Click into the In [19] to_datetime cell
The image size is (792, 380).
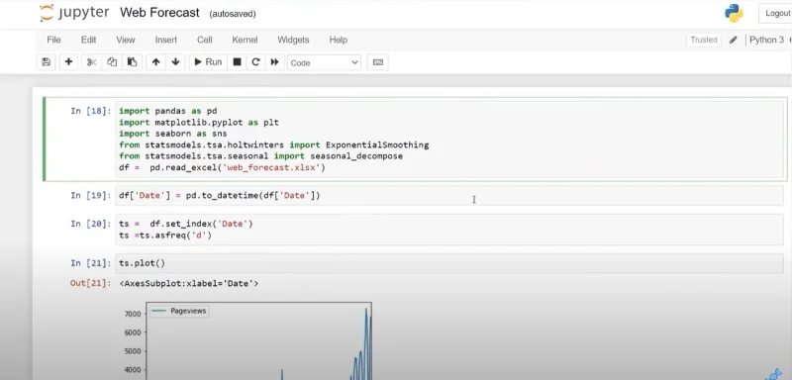[449, 196]
